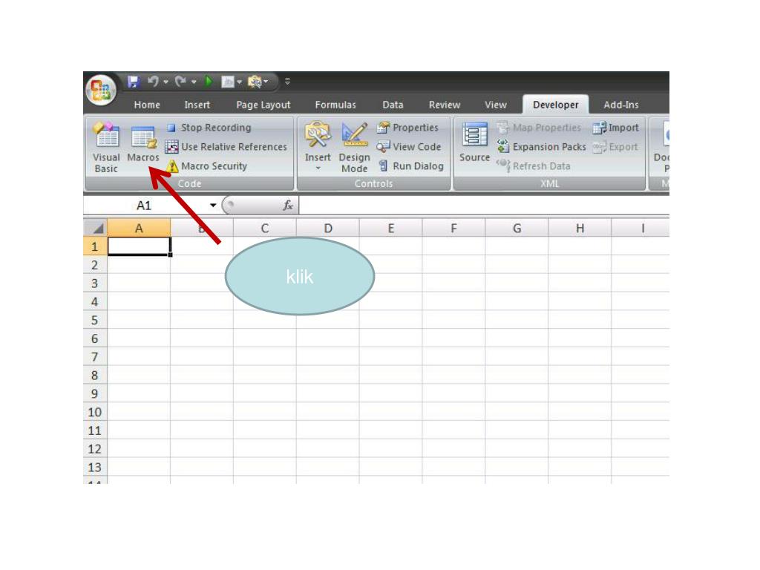Select column D header
The height and width of the screenshot is (570, 760).
[327, 229]
